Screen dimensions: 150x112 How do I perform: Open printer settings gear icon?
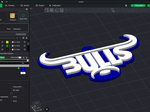pos(27,9)
